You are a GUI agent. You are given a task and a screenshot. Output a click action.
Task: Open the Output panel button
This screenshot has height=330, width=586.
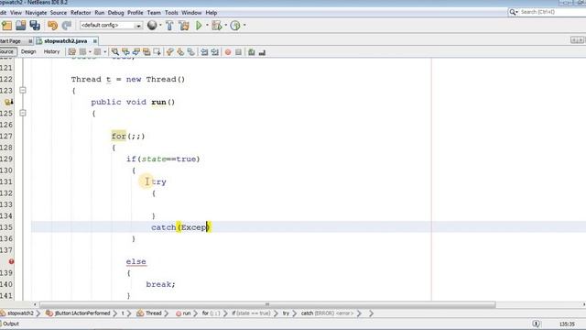click(x=10, y=324)
